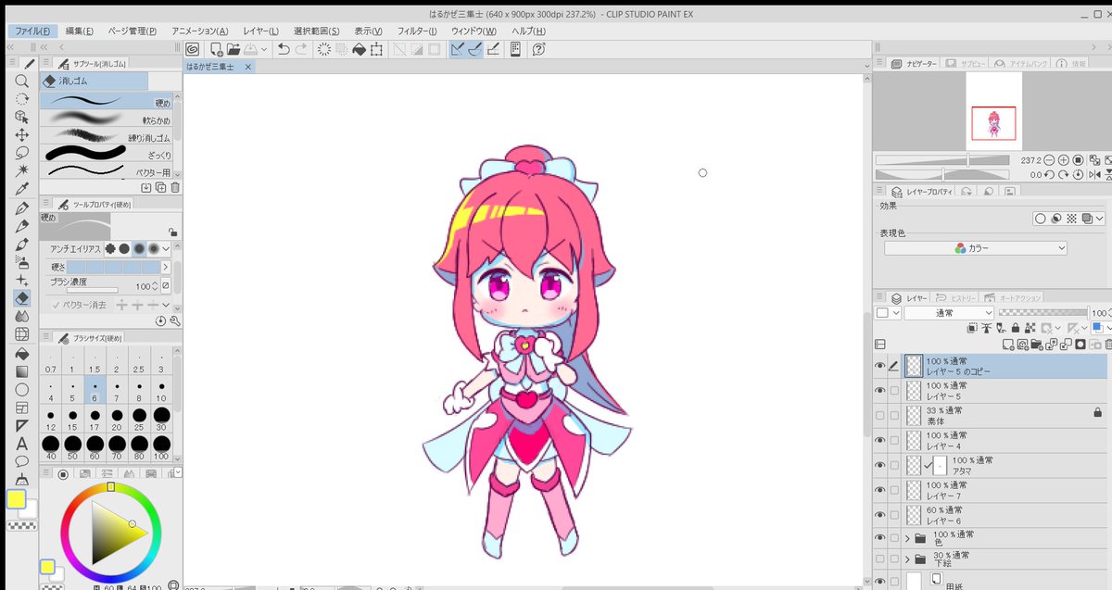The height and width of the screenshot is (590, 1112).
Task: Open export dropdown arrow in command bar
Action: tap(265, 49)
